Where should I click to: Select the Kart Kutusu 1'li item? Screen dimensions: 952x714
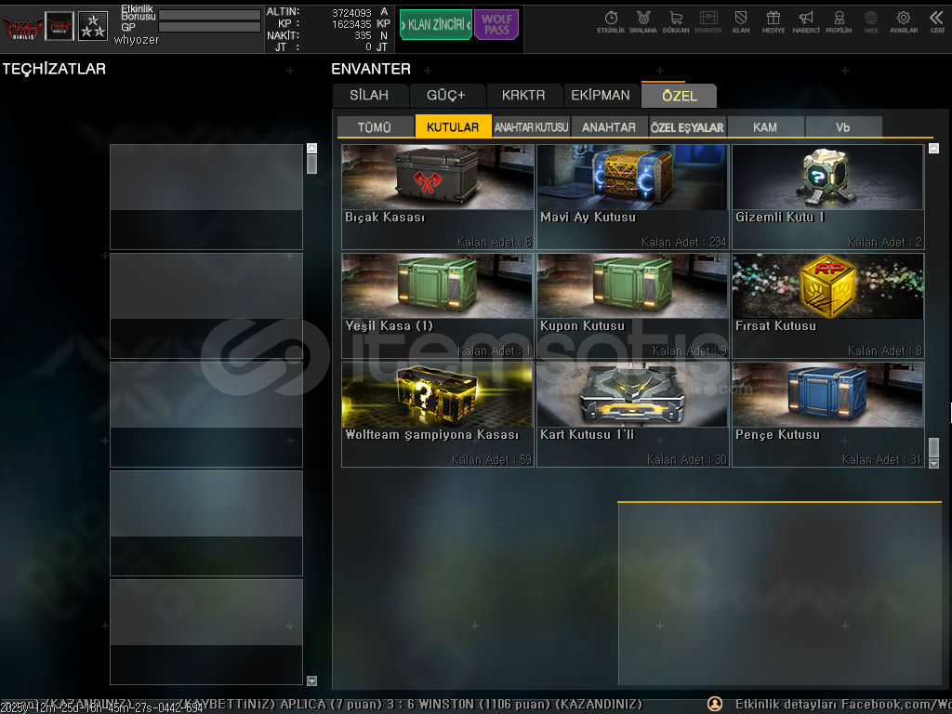pos(632,415)
